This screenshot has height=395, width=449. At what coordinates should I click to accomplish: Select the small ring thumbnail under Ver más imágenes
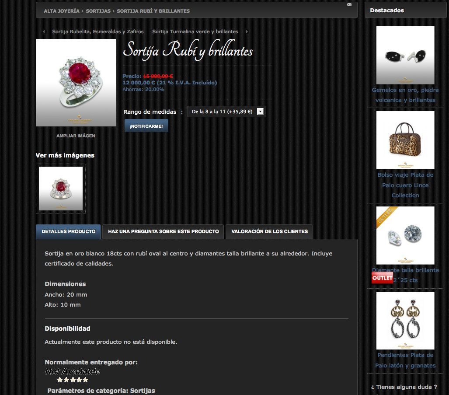click(x=61, y=189)
